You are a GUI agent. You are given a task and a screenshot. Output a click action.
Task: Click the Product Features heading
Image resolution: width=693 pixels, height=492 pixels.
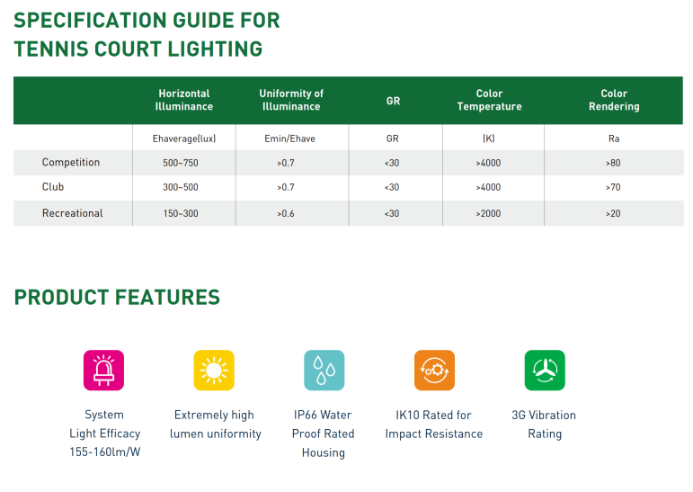(117, 298)
